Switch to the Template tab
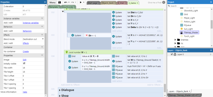Screen dimensions: 213x97 click(54, 7)
